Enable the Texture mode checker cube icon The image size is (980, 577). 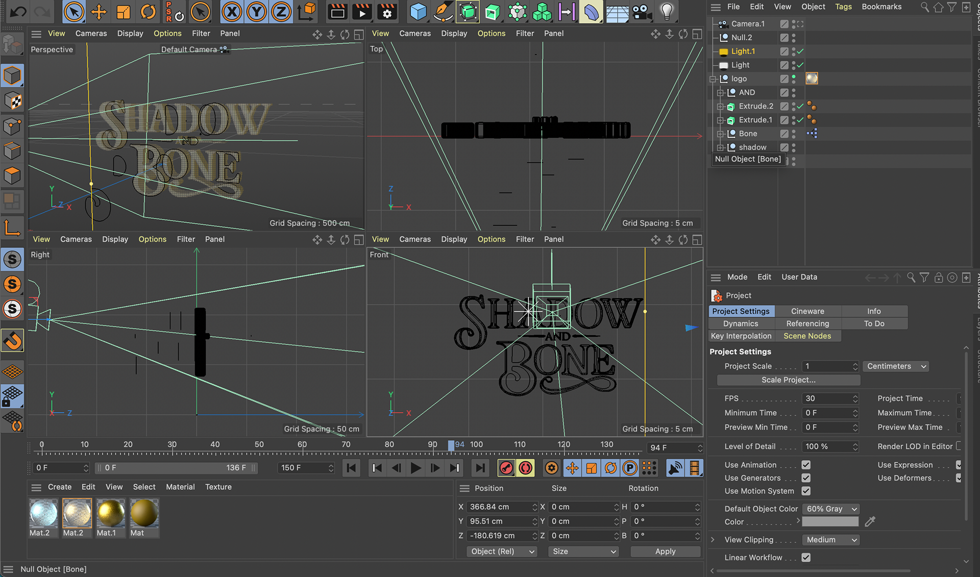click(x=12, y=101)
